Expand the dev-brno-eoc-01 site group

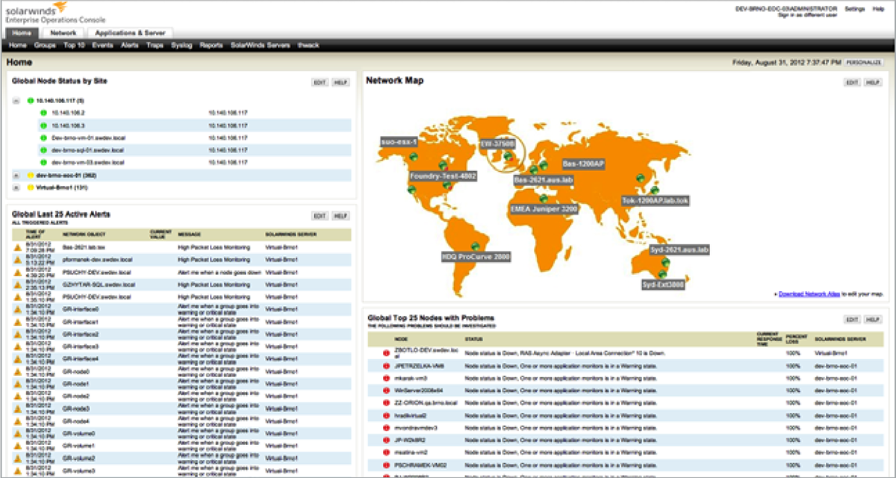(16, 175)
